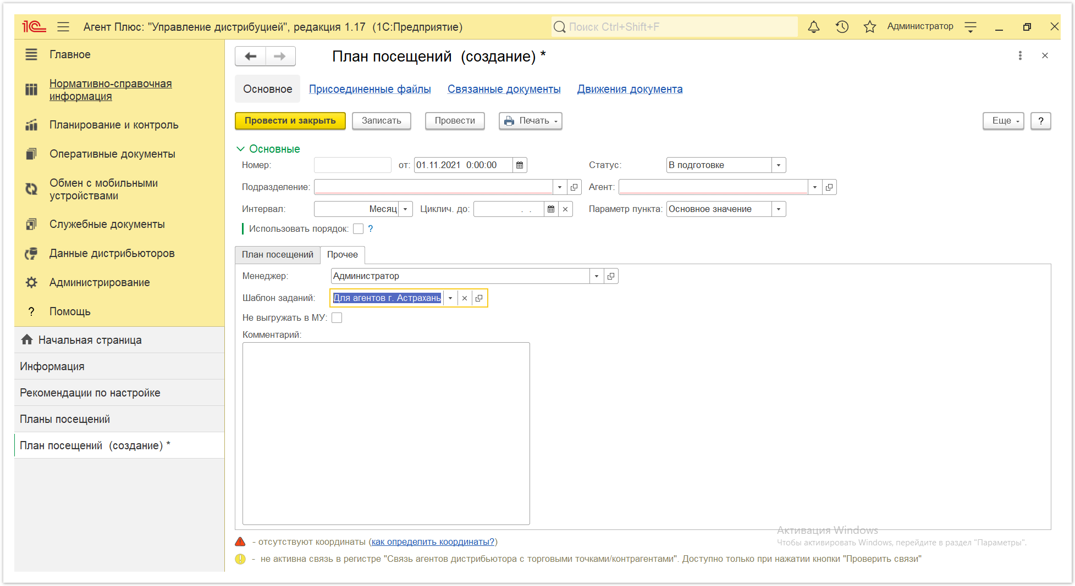Click the Записать button
Viewport: 1075px width, 586px height.
[x=382, y=121]
